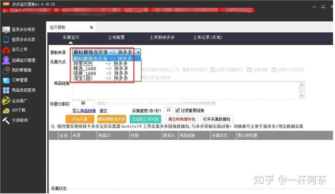The image size is (335, 194).
Task: Click the 全选 column header
Action: pos(64,135)
